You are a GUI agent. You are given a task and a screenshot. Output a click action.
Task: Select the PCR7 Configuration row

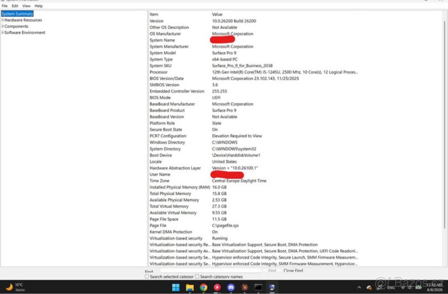(x=254, y=136)
